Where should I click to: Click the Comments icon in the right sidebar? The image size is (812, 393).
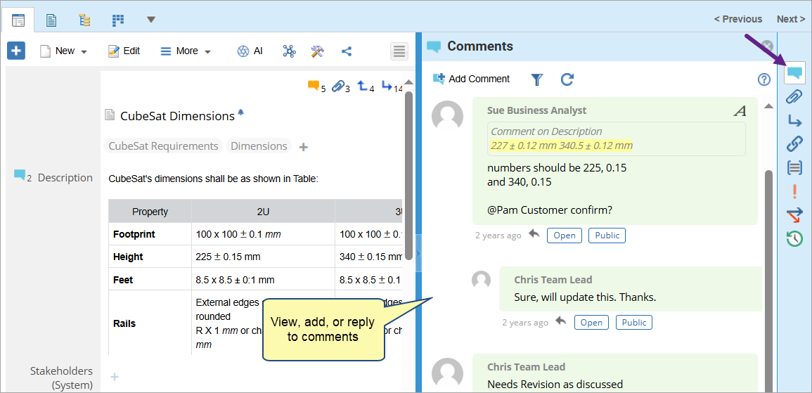click(794, 72)
